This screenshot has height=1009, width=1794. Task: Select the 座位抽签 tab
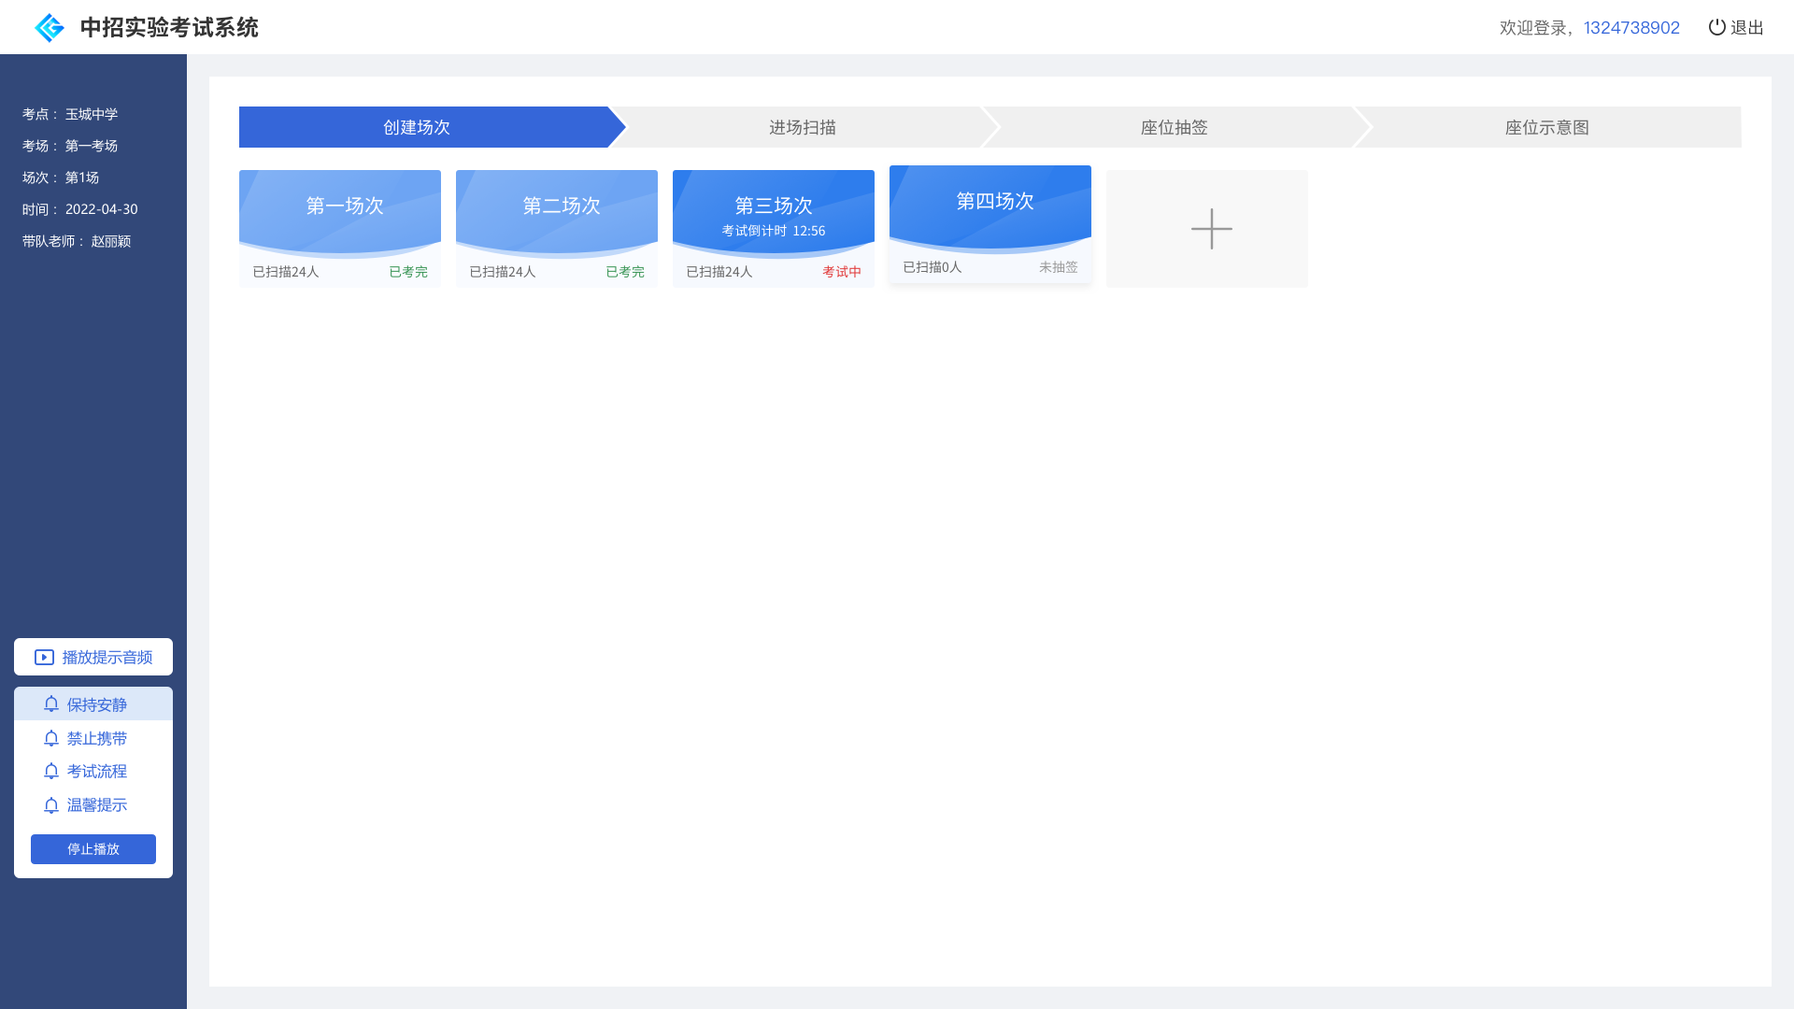(1175, 127)
